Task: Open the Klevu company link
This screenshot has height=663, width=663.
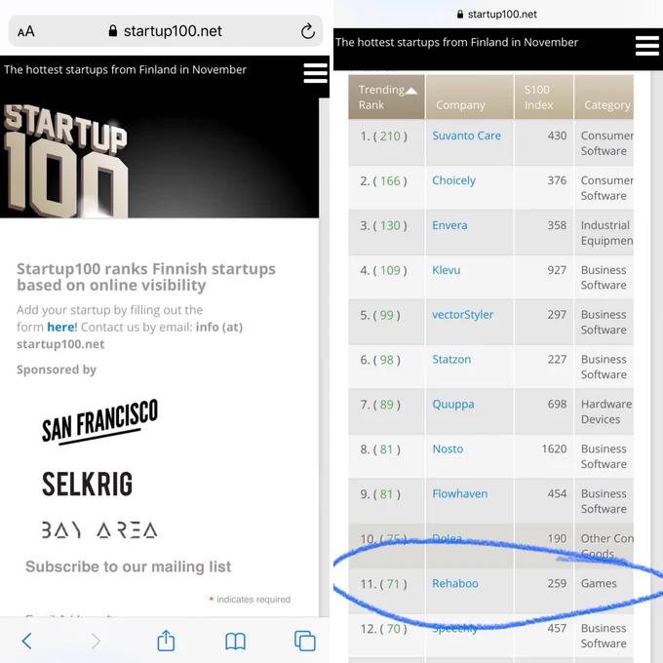Action: 447,270
